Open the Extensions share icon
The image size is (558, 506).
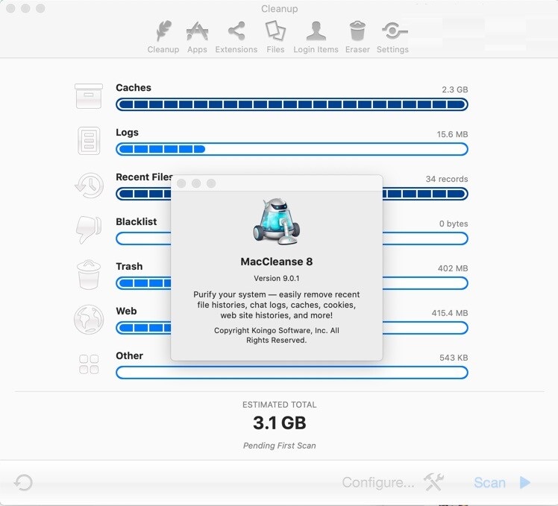(x=236, y=31)
